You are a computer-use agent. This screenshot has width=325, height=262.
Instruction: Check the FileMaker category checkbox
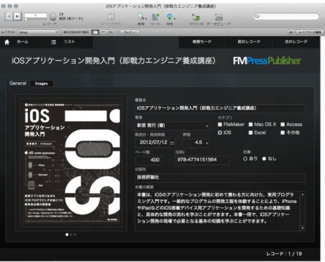pos(220,125)
